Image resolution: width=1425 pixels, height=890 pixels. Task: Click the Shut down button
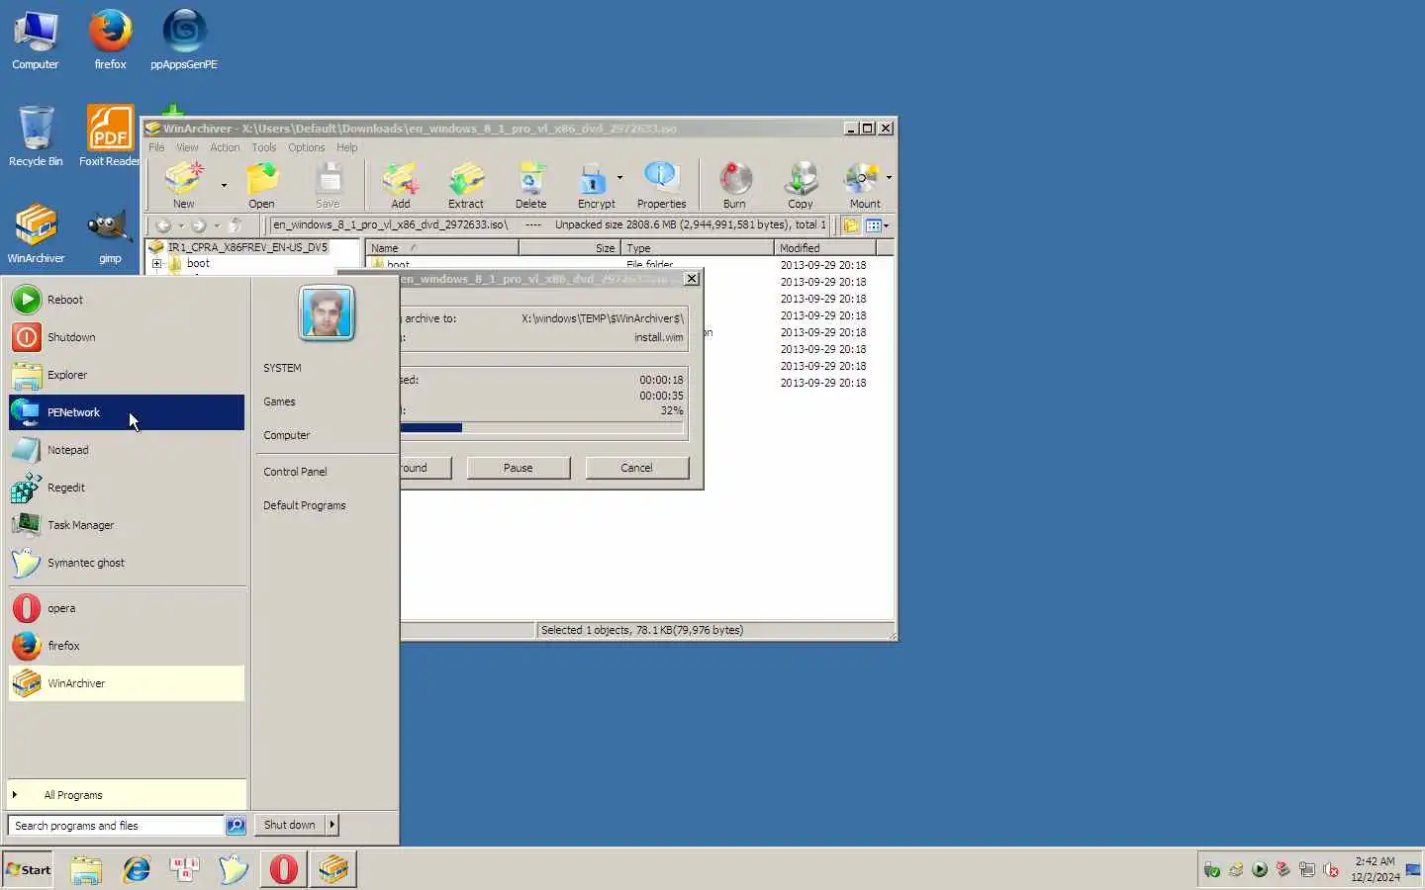(x=289, y=825)
